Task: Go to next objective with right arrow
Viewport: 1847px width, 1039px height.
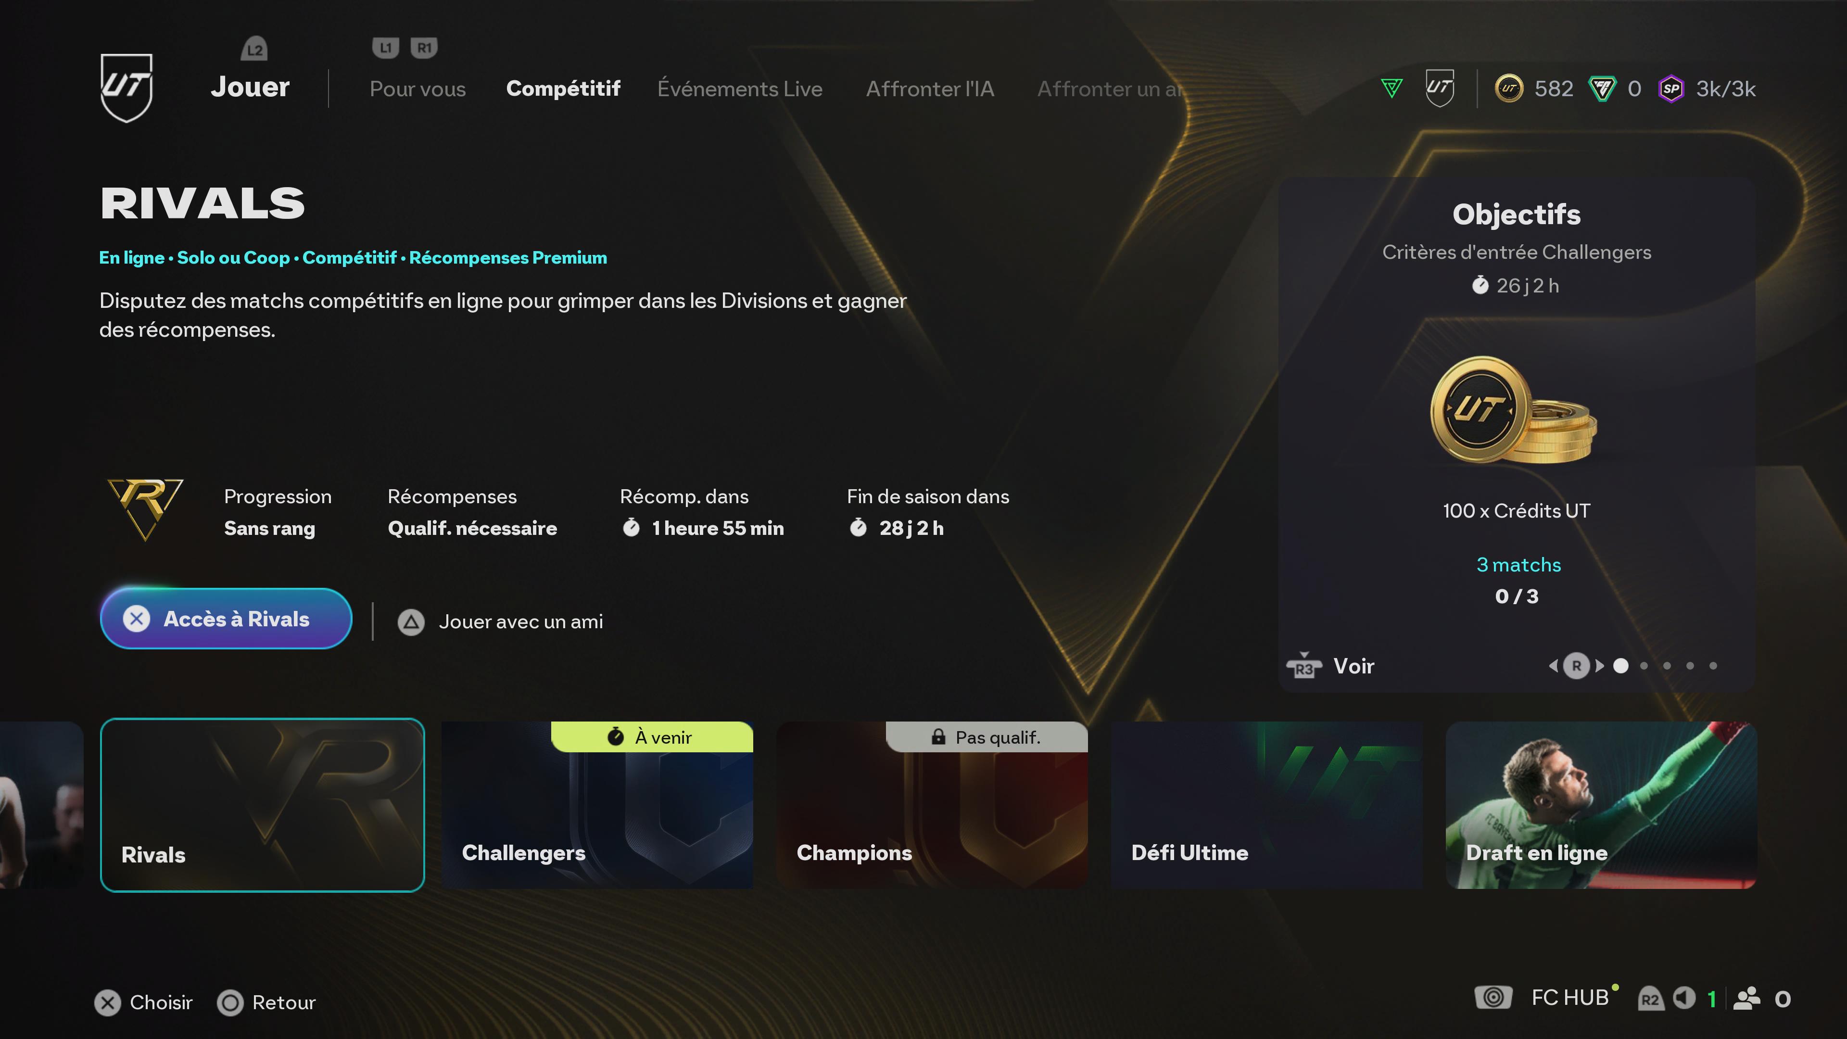Action: pyautogui.click(x=1600, y=666)
